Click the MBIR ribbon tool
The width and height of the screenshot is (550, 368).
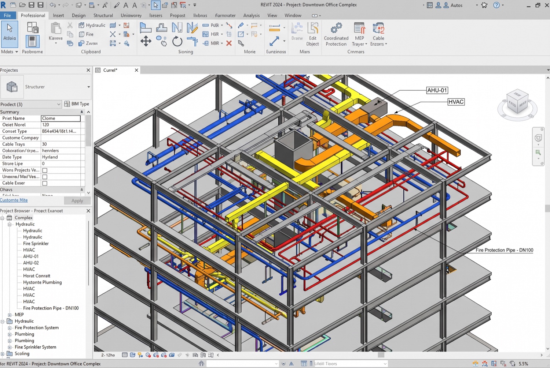click(x=213, y=43)
